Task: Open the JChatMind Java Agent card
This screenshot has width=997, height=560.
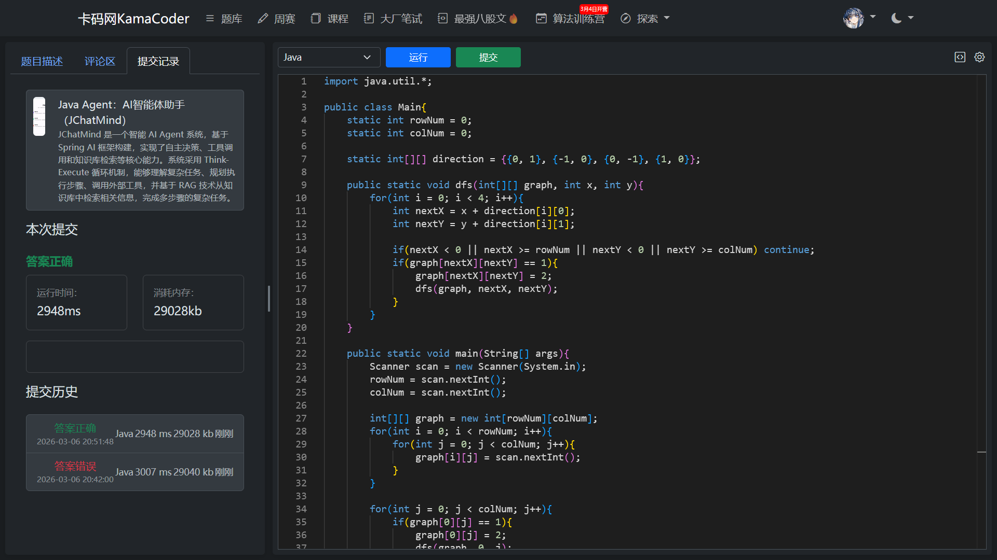Action: point(135,150)
